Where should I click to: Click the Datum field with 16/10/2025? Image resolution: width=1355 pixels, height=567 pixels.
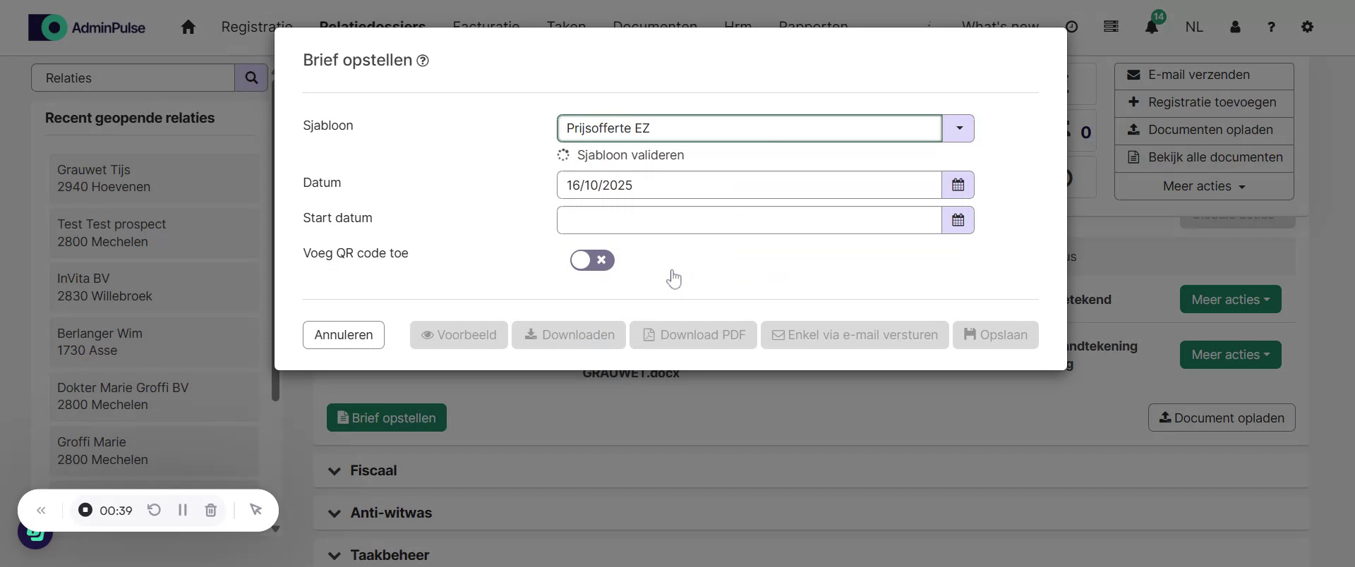pos(749,185)
